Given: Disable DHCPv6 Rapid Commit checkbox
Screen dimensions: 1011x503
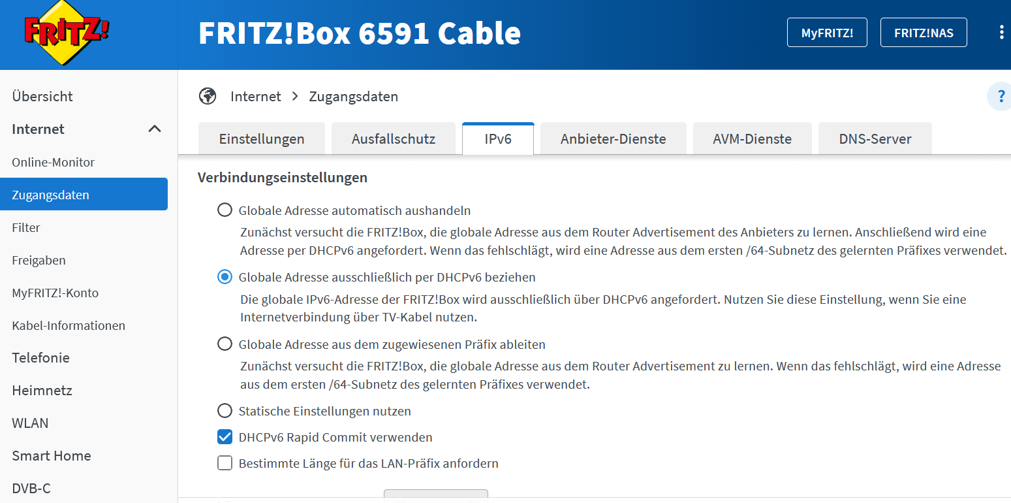Looking at the screenshot, I should coord(225,437).
